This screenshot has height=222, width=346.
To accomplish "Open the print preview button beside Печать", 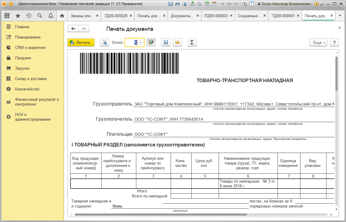I will tap(105, 42).
